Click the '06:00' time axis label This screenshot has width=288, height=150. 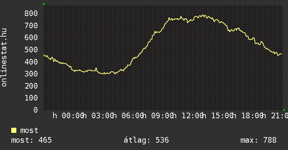[x=132, y=116]
